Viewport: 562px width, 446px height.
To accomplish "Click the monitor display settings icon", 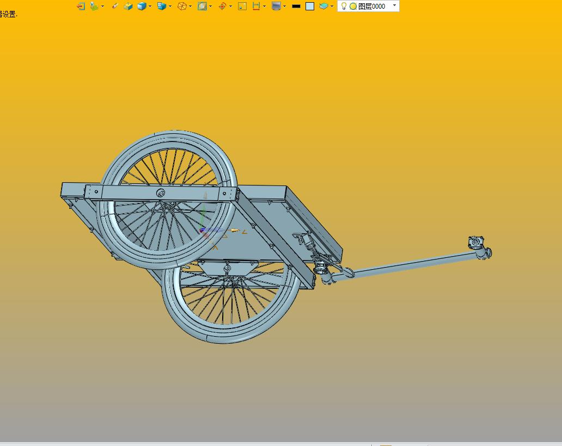I will tap(276, 6).
